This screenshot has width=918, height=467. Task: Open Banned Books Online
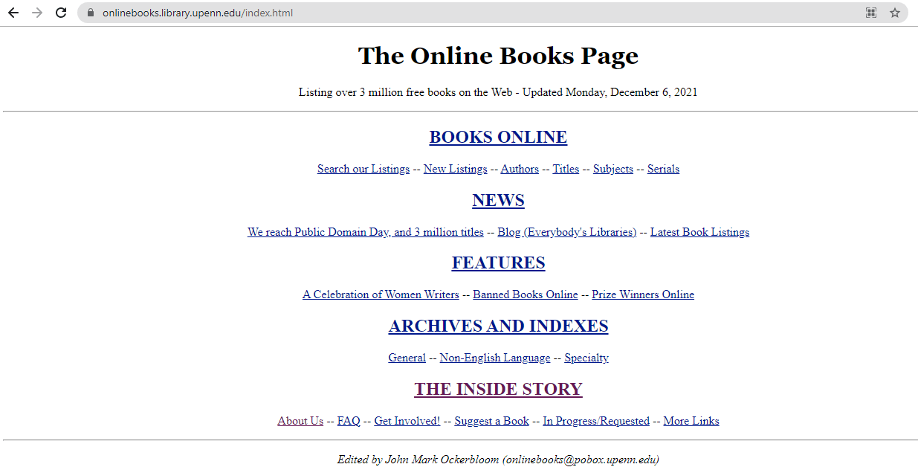(526, 294)
